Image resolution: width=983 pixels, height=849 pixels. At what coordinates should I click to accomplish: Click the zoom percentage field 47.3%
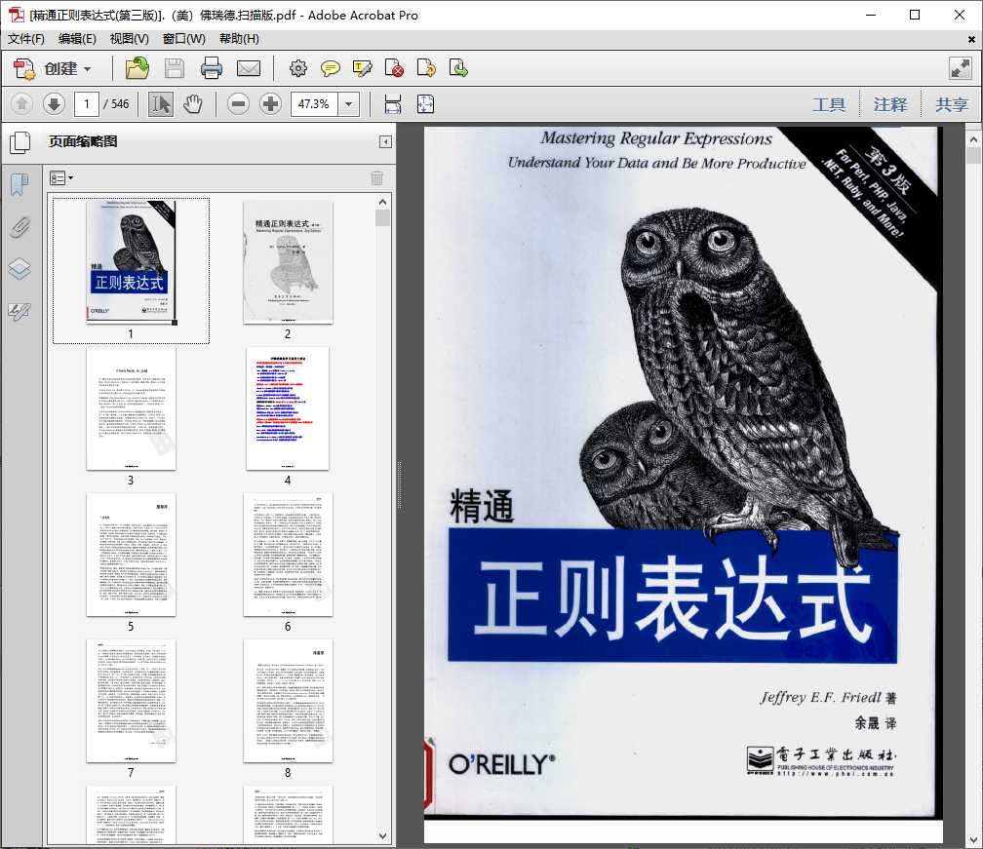pyautogui.click(x=314, y=104)
